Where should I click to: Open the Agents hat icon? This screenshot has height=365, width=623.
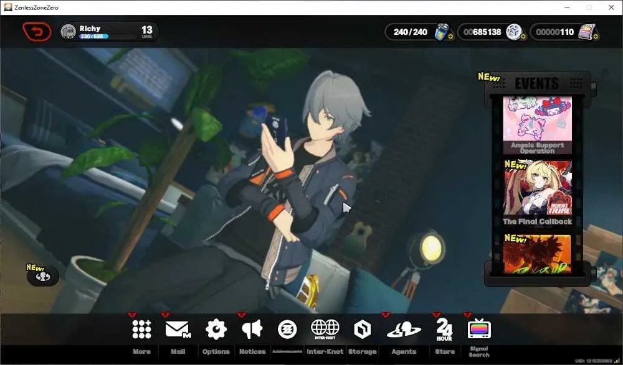(x=404, y=330)
